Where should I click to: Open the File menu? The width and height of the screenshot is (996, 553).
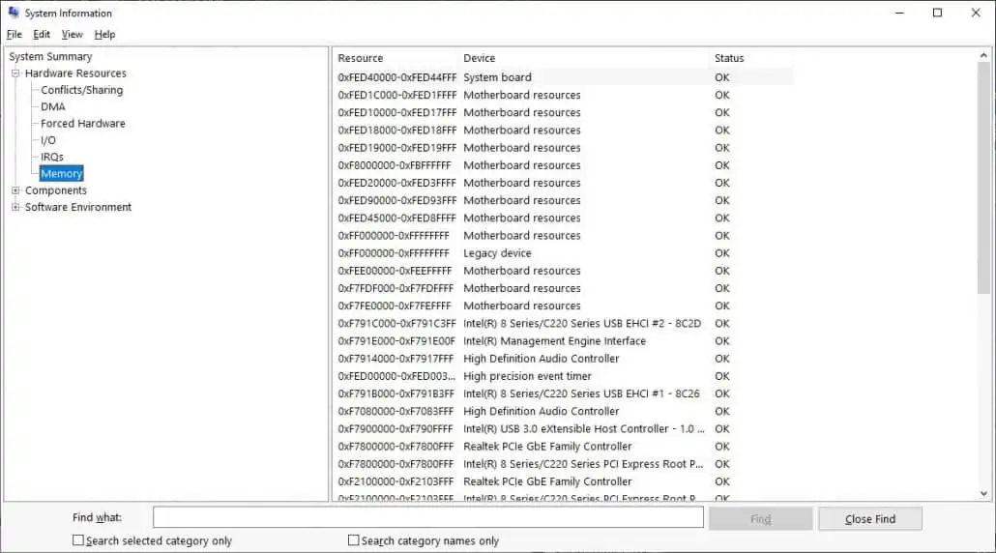[x=14, y=34]
